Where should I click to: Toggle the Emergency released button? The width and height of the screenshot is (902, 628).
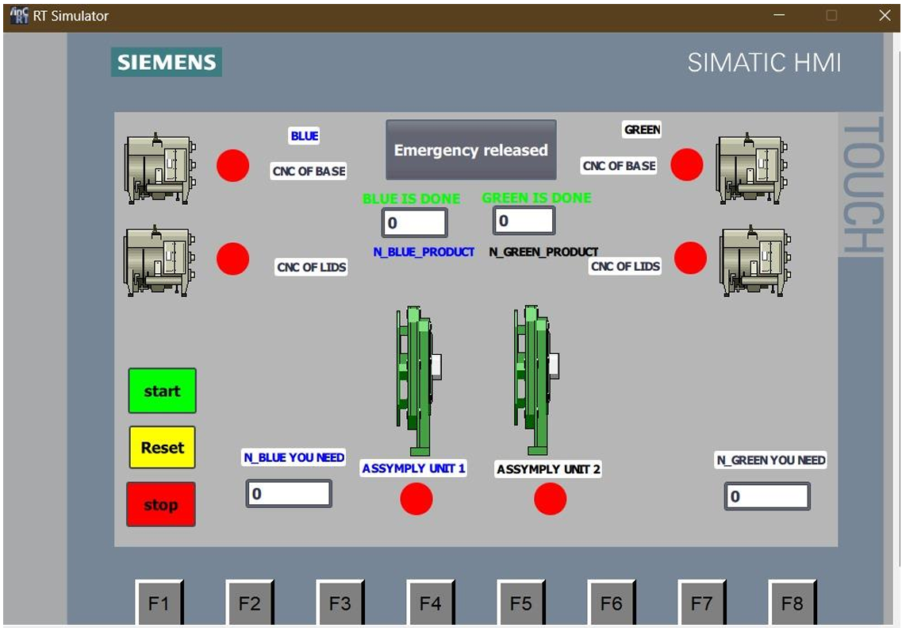(x=471, y=150)
